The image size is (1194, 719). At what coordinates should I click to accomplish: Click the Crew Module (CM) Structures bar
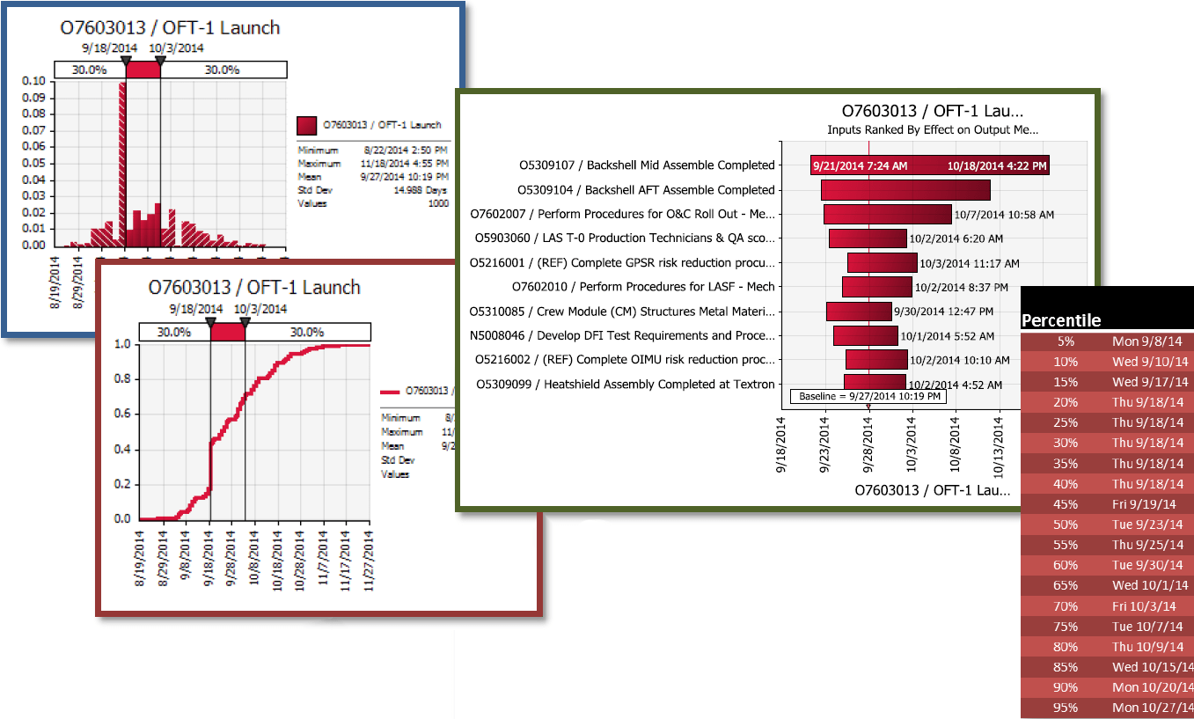[x=858, y=312]
